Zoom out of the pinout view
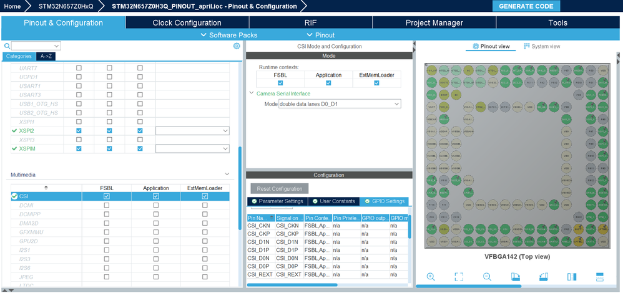The width and height of the screenshot is (623, 293). (487, 277)
